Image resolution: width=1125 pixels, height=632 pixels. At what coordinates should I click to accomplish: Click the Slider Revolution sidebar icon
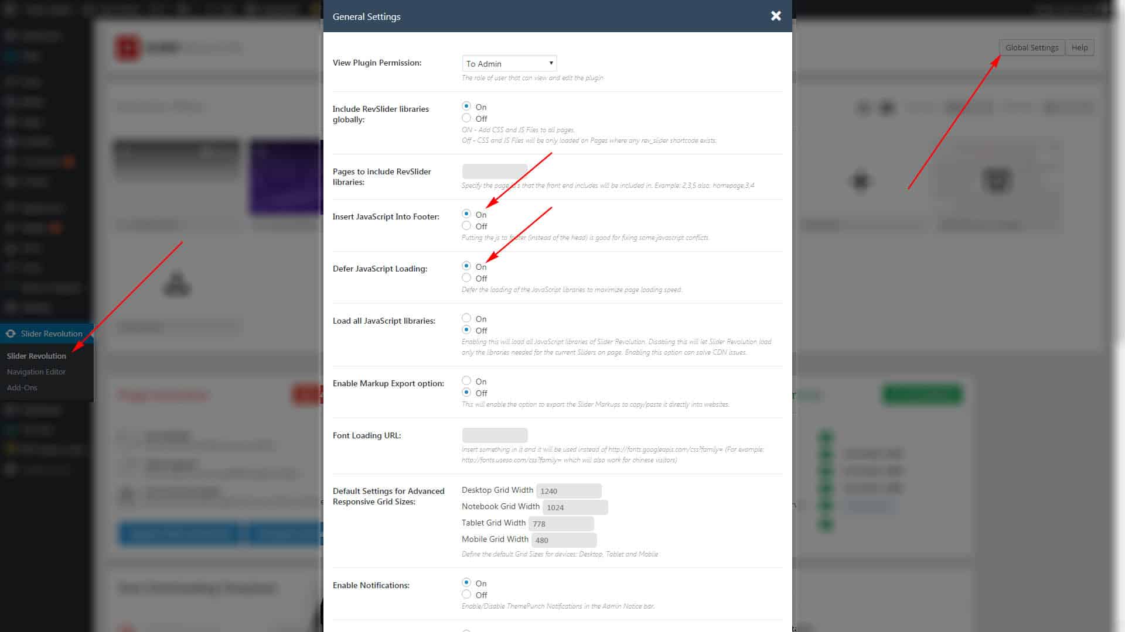point(12,332)
